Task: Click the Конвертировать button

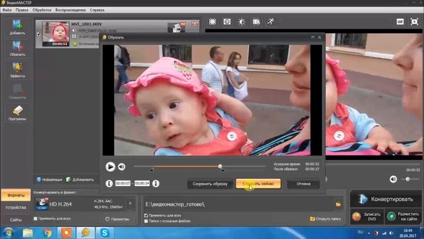Action: point(386,199)
